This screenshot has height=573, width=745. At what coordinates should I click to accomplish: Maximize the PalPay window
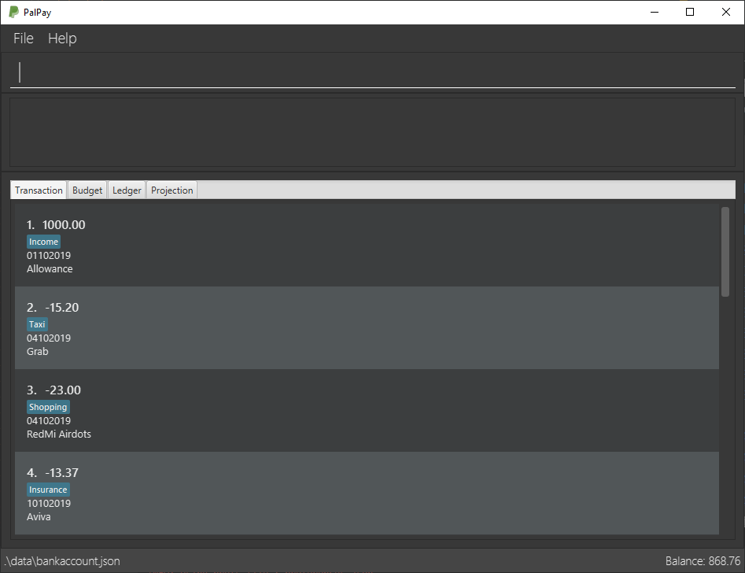click(690, 12)
